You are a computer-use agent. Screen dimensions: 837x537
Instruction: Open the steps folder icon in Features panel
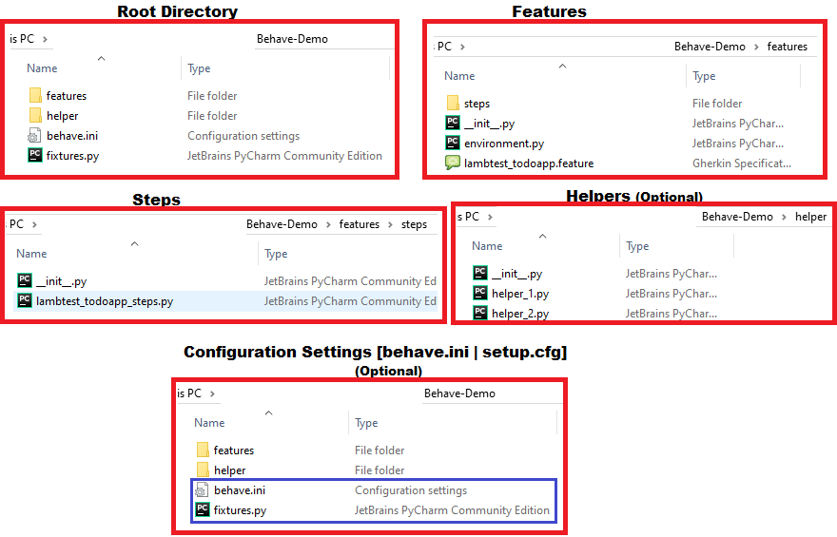453,103
